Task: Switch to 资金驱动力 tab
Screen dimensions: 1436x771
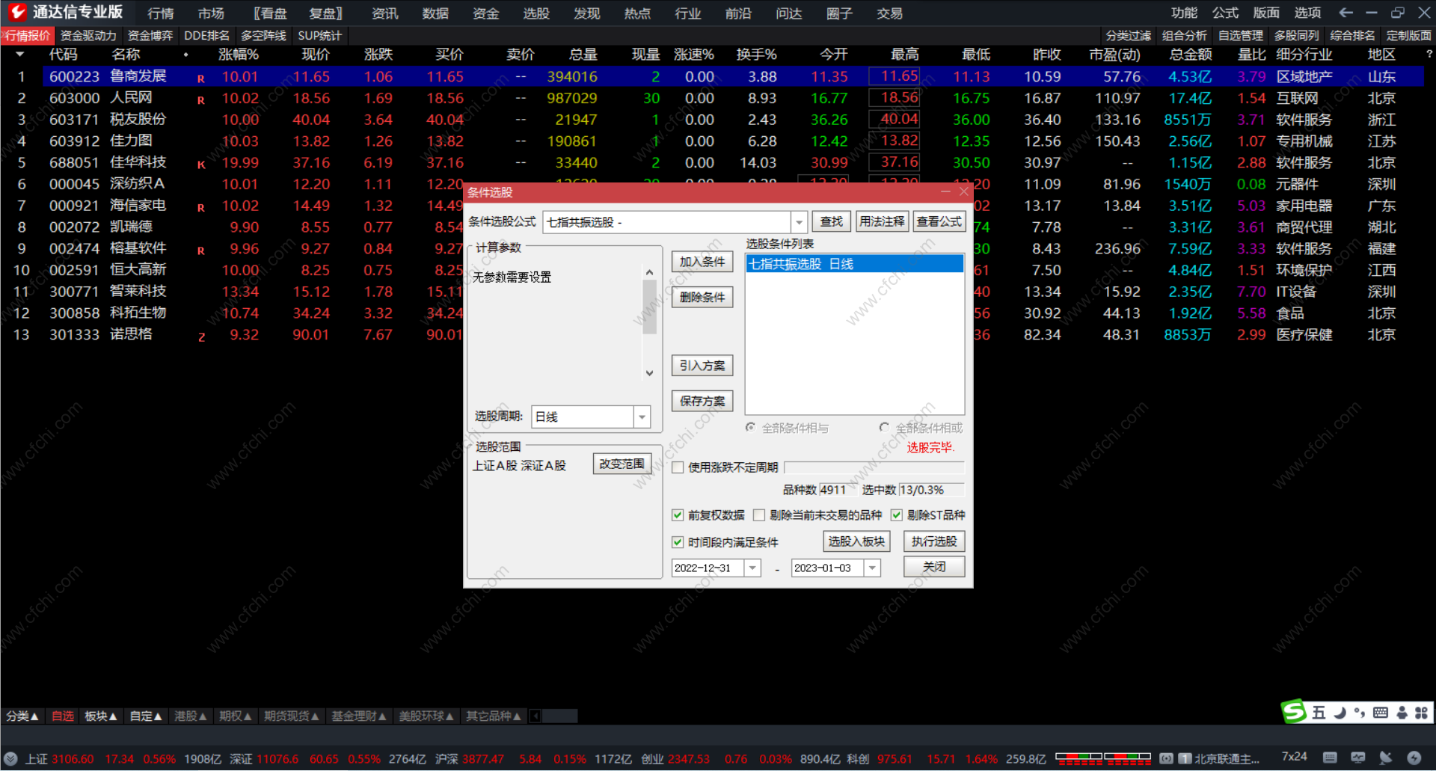Action: click(x=88, y=36)
